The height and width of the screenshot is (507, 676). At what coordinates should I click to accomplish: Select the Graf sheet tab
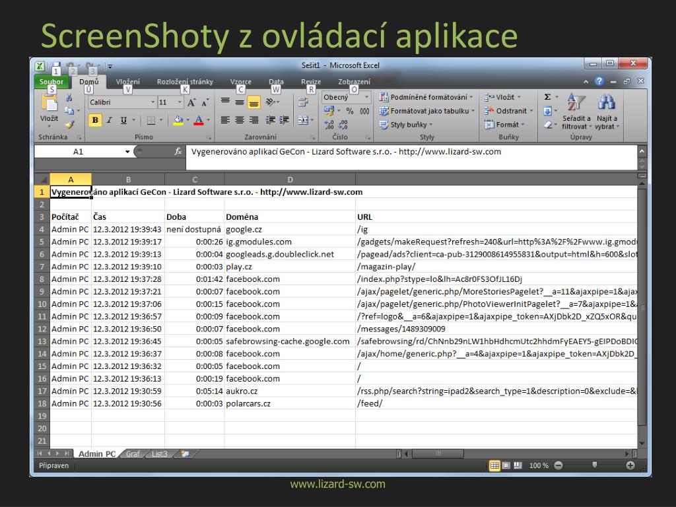click(133, 454)
